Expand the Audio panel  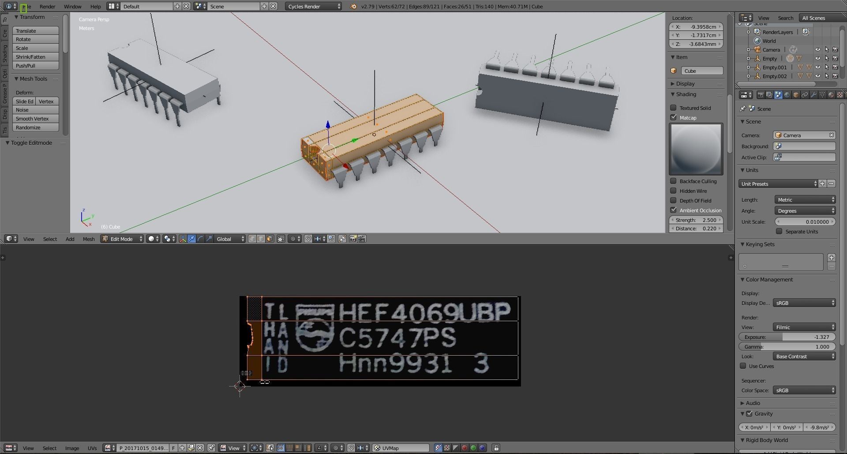pos(753,403)
